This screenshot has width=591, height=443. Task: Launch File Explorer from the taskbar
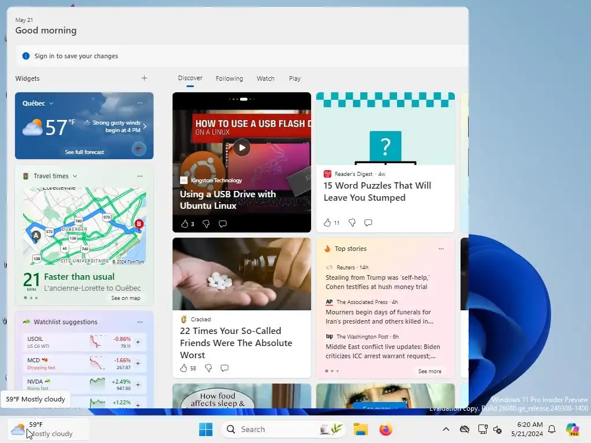[360, 429]
